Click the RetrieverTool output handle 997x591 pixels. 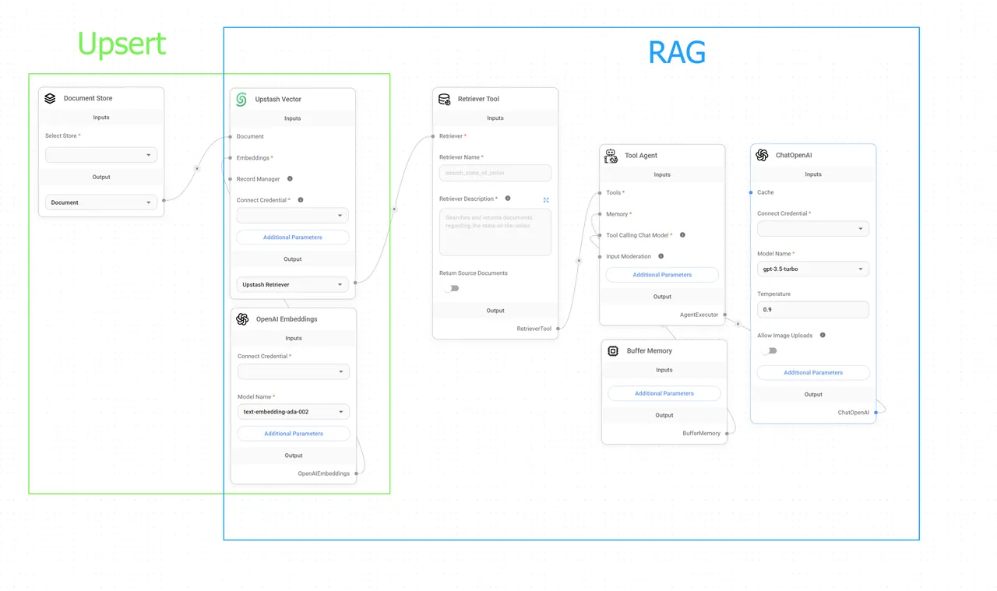click(x=558, y=329)
